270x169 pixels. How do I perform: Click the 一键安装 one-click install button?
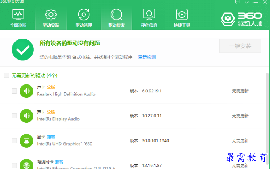point(240,46)
